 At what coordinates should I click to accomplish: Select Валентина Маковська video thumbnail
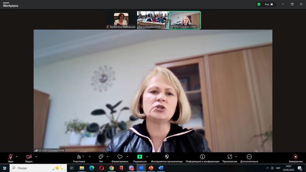(x=121, y=20)
